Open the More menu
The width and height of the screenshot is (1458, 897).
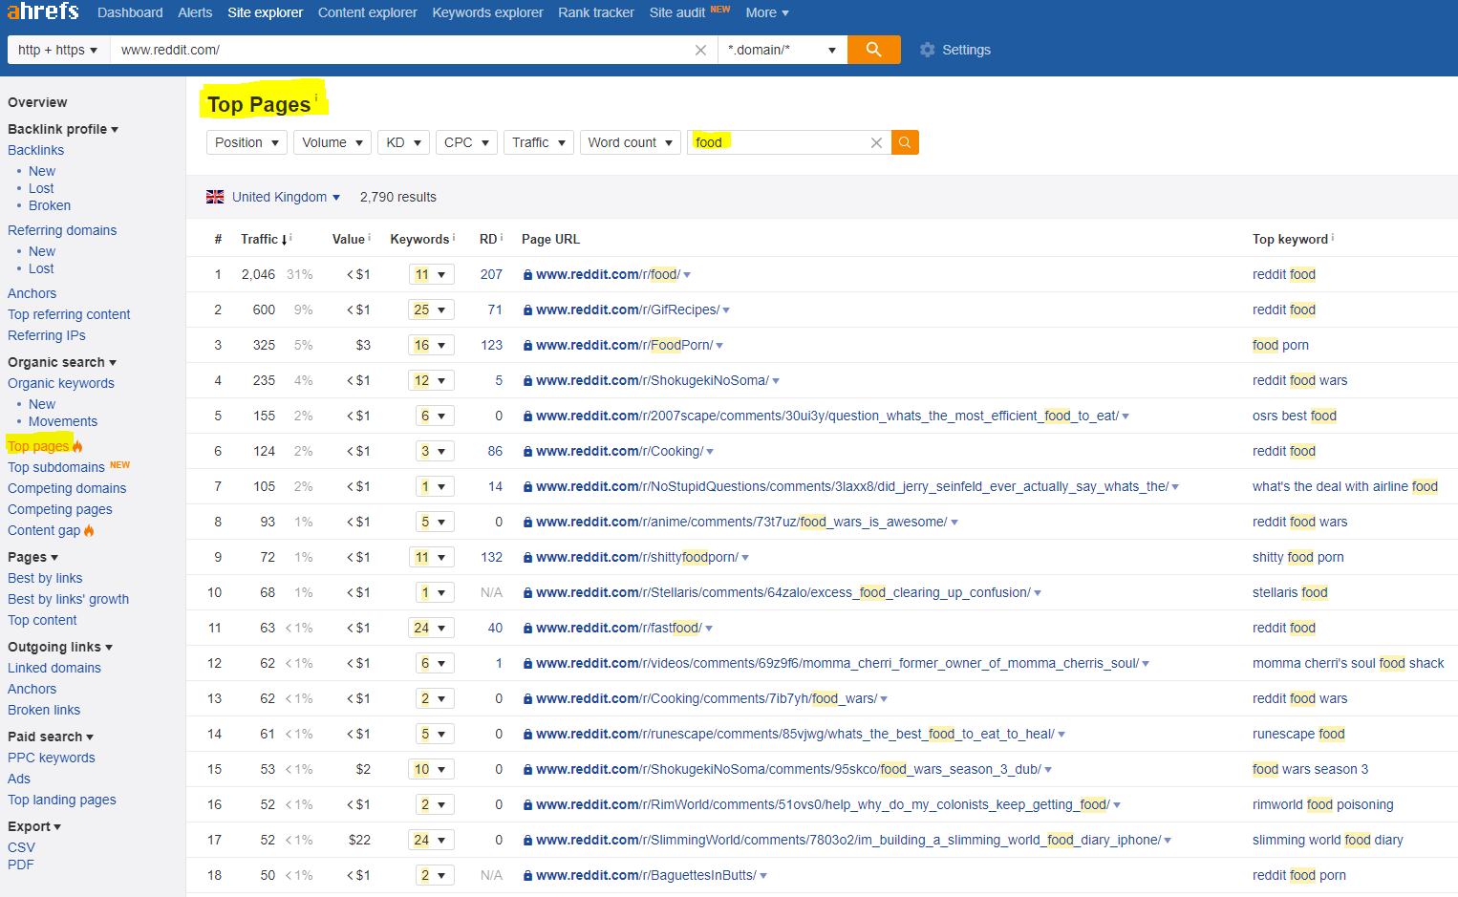[767, 12]
